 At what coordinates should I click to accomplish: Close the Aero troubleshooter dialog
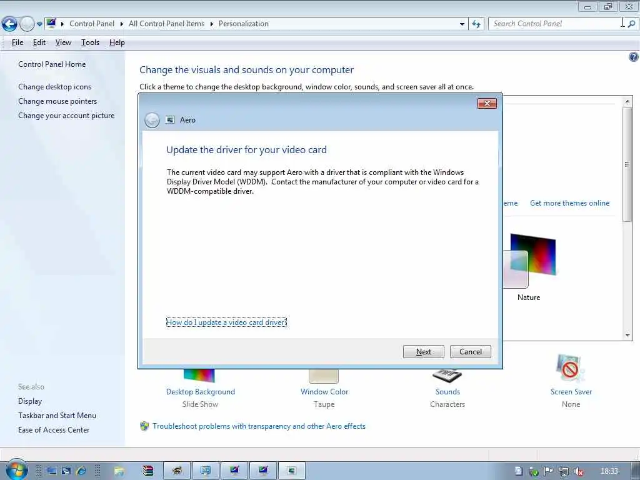[487, 103]
